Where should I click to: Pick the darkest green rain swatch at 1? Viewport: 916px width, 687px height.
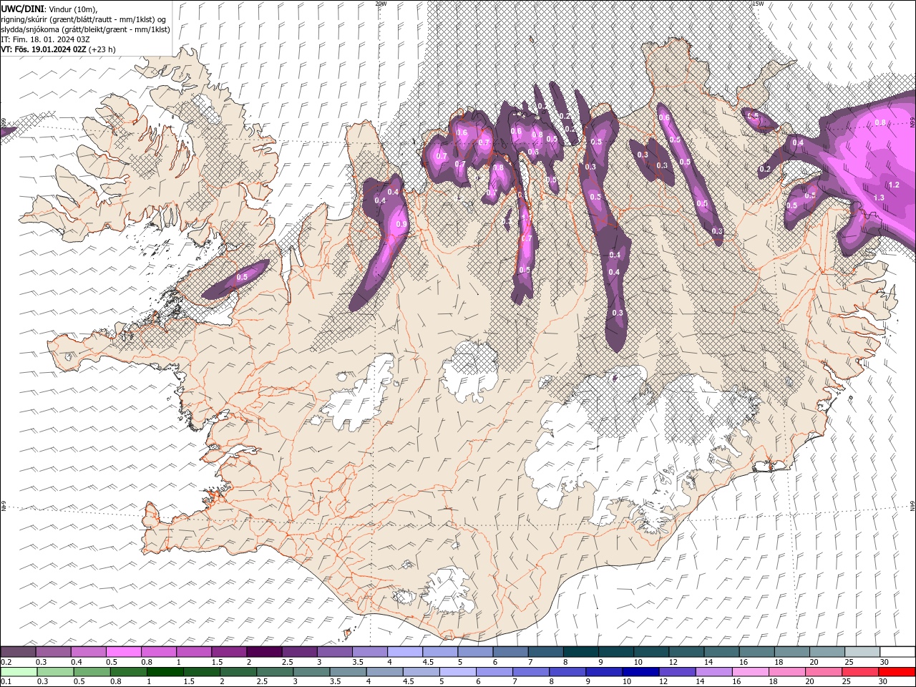[165, 672]
